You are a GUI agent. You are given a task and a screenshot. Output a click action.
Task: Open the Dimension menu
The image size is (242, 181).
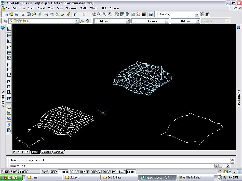tap(71, 8)
